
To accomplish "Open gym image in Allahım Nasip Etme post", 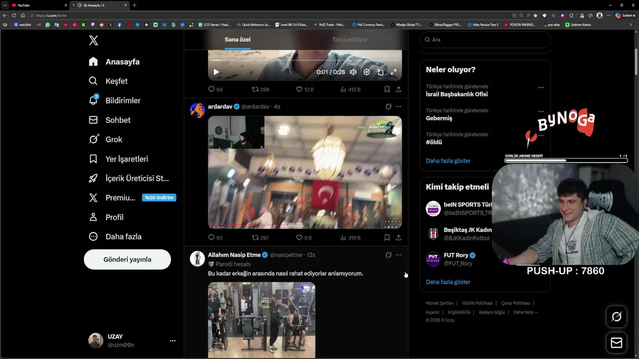I will point(262,320).
